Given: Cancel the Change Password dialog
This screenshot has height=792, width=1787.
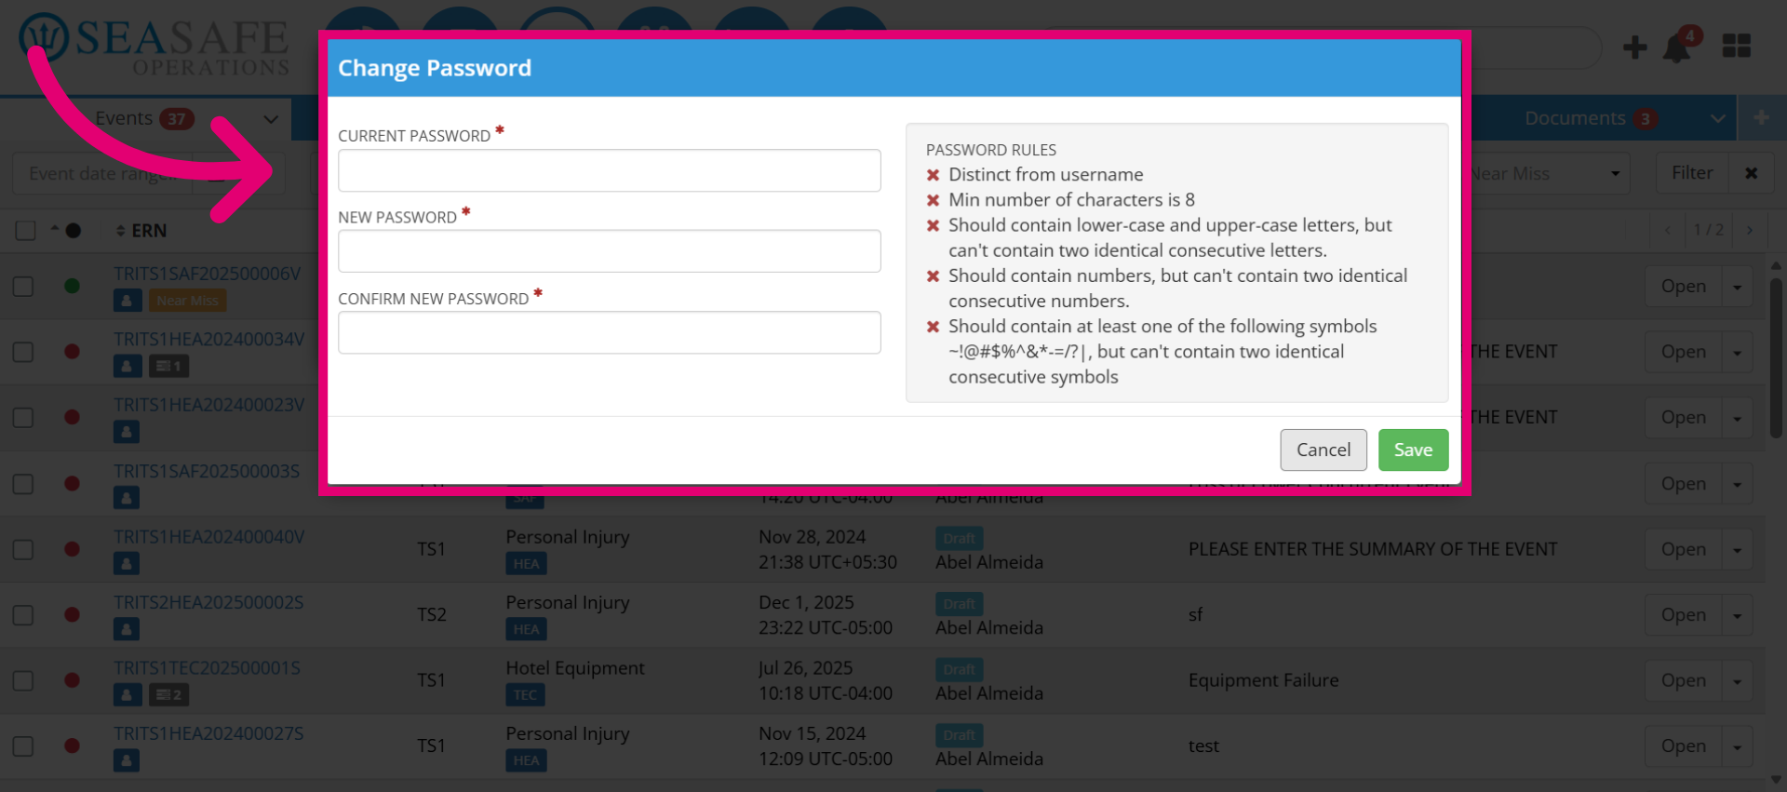Looking at the screenshot, I should (x=1323, y=450).
